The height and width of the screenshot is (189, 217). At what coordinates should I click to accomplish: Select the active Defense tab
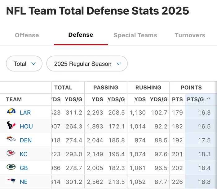pos(81,35)
